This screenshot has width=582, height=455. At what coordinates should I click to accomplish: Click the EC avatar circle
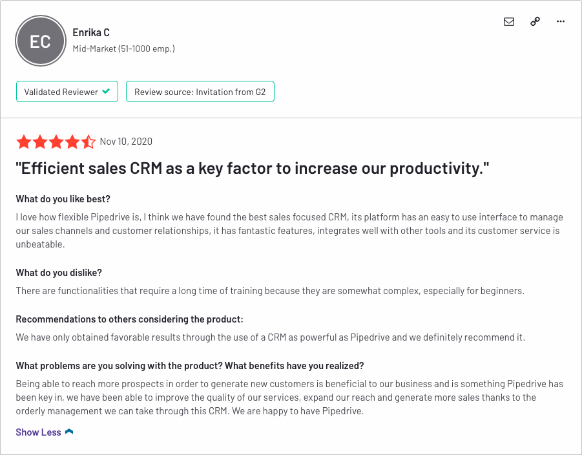click(x=41, y=41)
